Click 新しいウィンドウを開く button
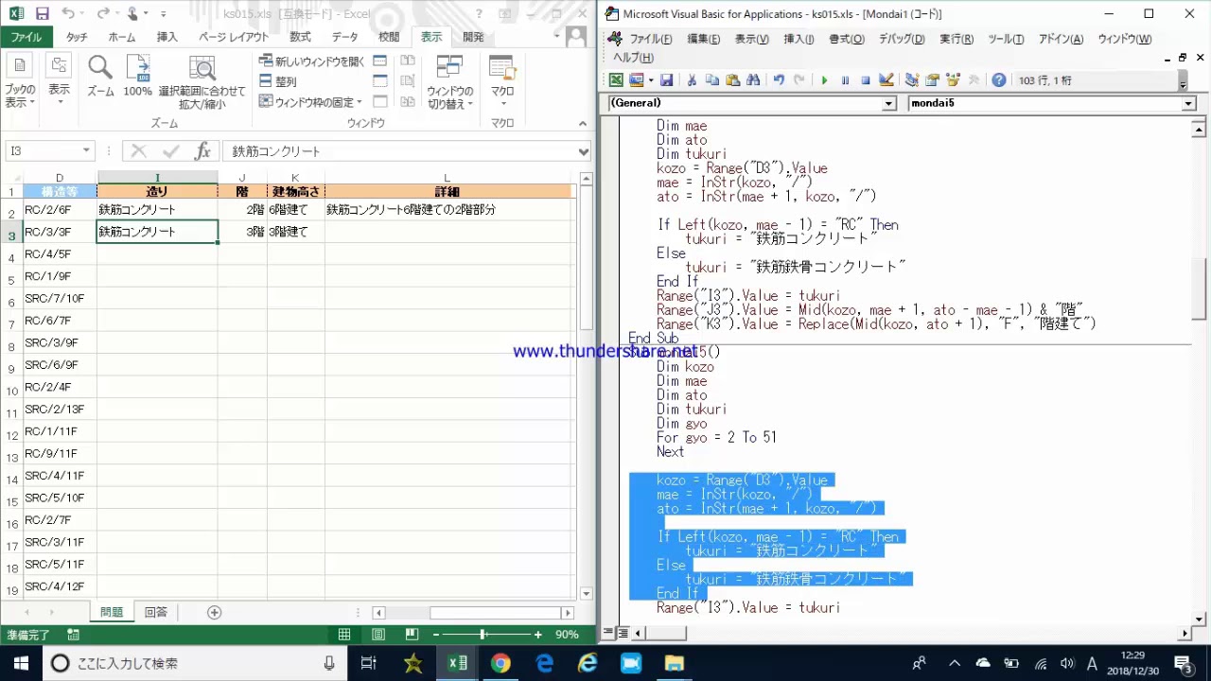The image size is (1211, 681). click(x=311, y=61)
